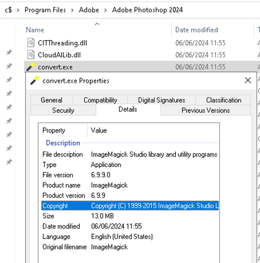Open the Classification tab
The image size is (260, 263).
[224, 100]
